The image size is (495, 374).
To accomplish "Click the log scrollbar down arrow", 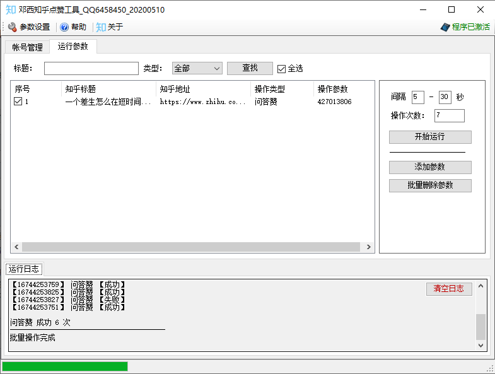I will coord(481,346).
